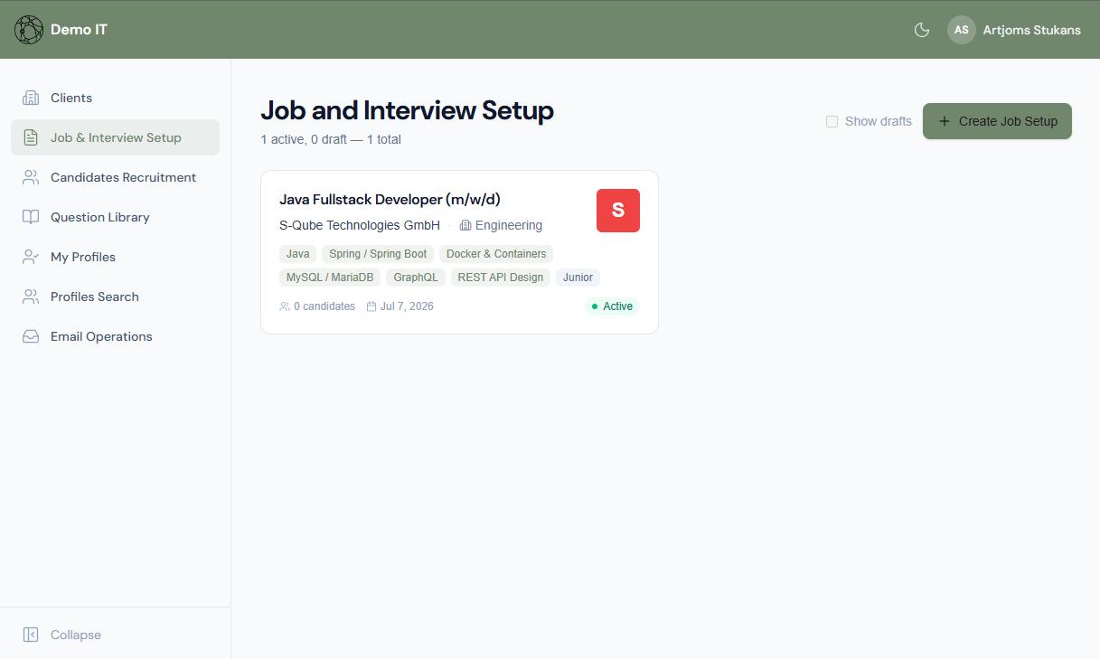
Task: Click the Docker & Containers tag
Action: [496, 254]
